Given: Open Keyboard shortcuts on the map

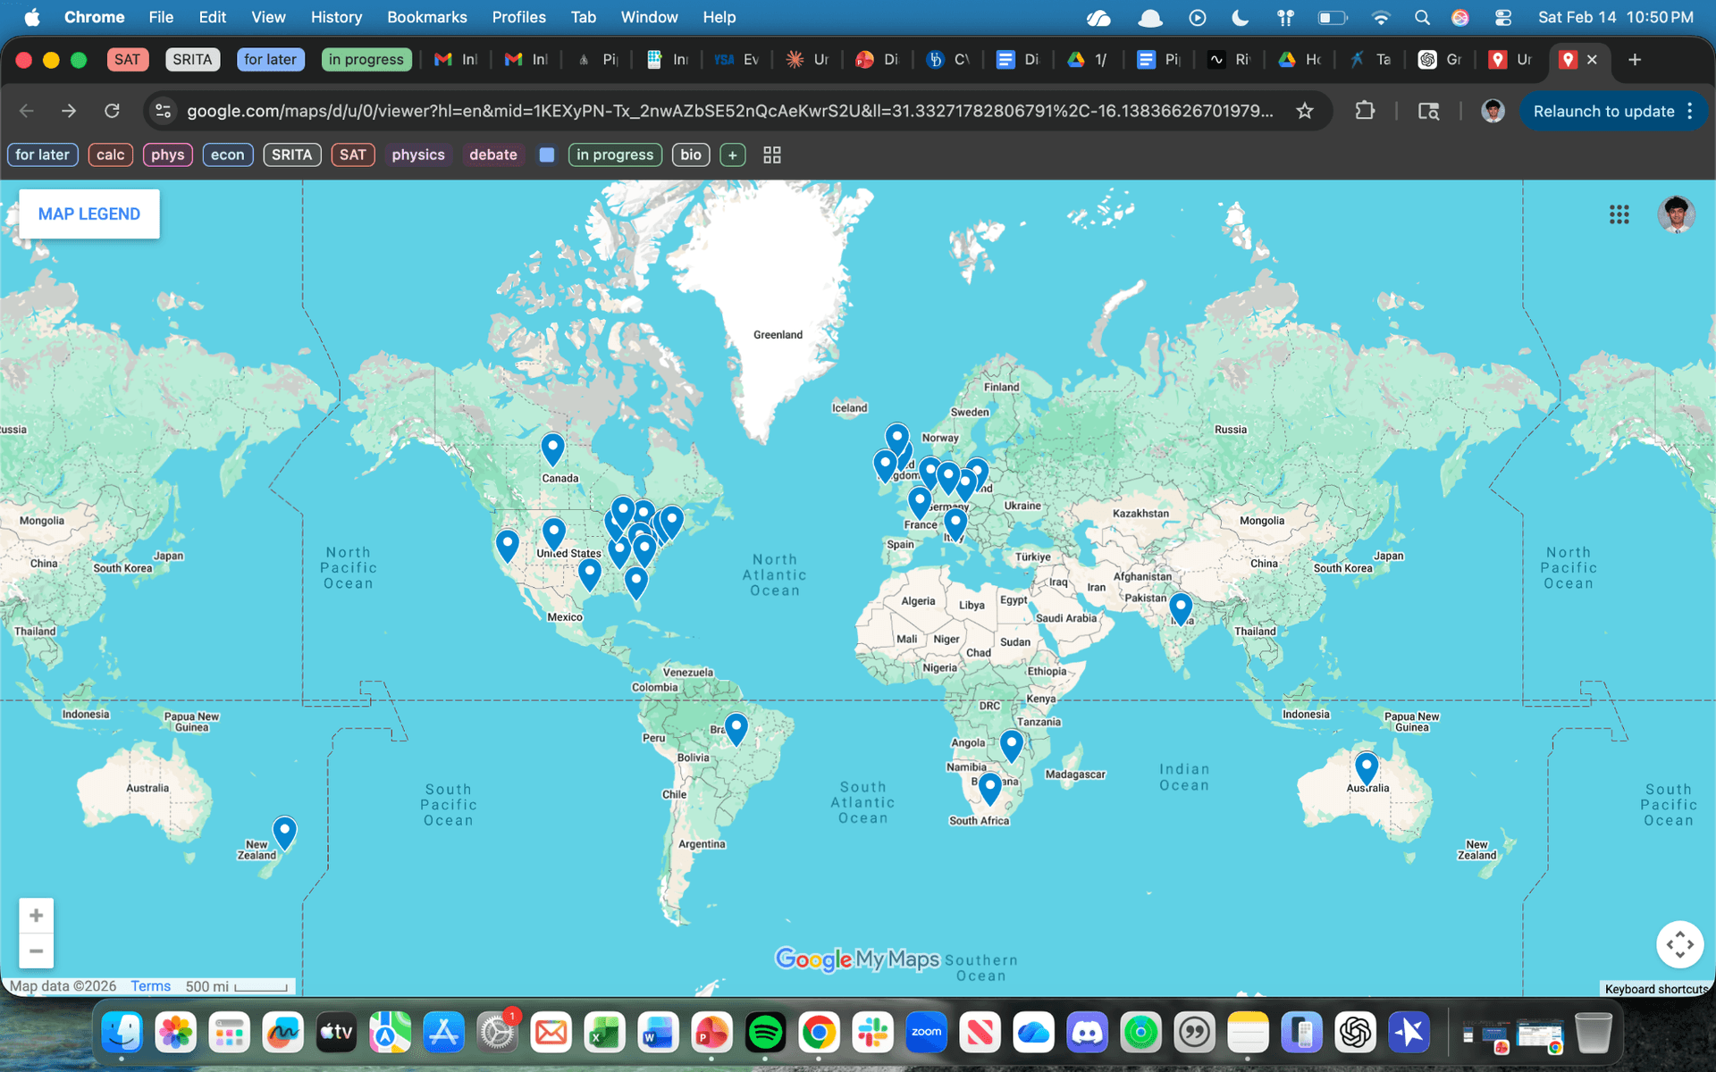Looking at the screenshot, I should (1656, 989).
